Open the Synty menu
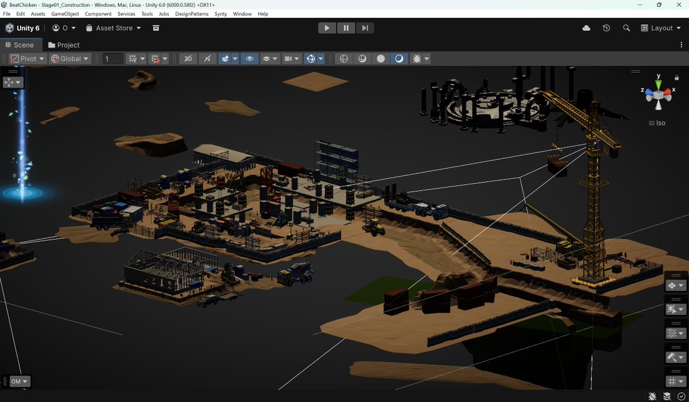 220,14
